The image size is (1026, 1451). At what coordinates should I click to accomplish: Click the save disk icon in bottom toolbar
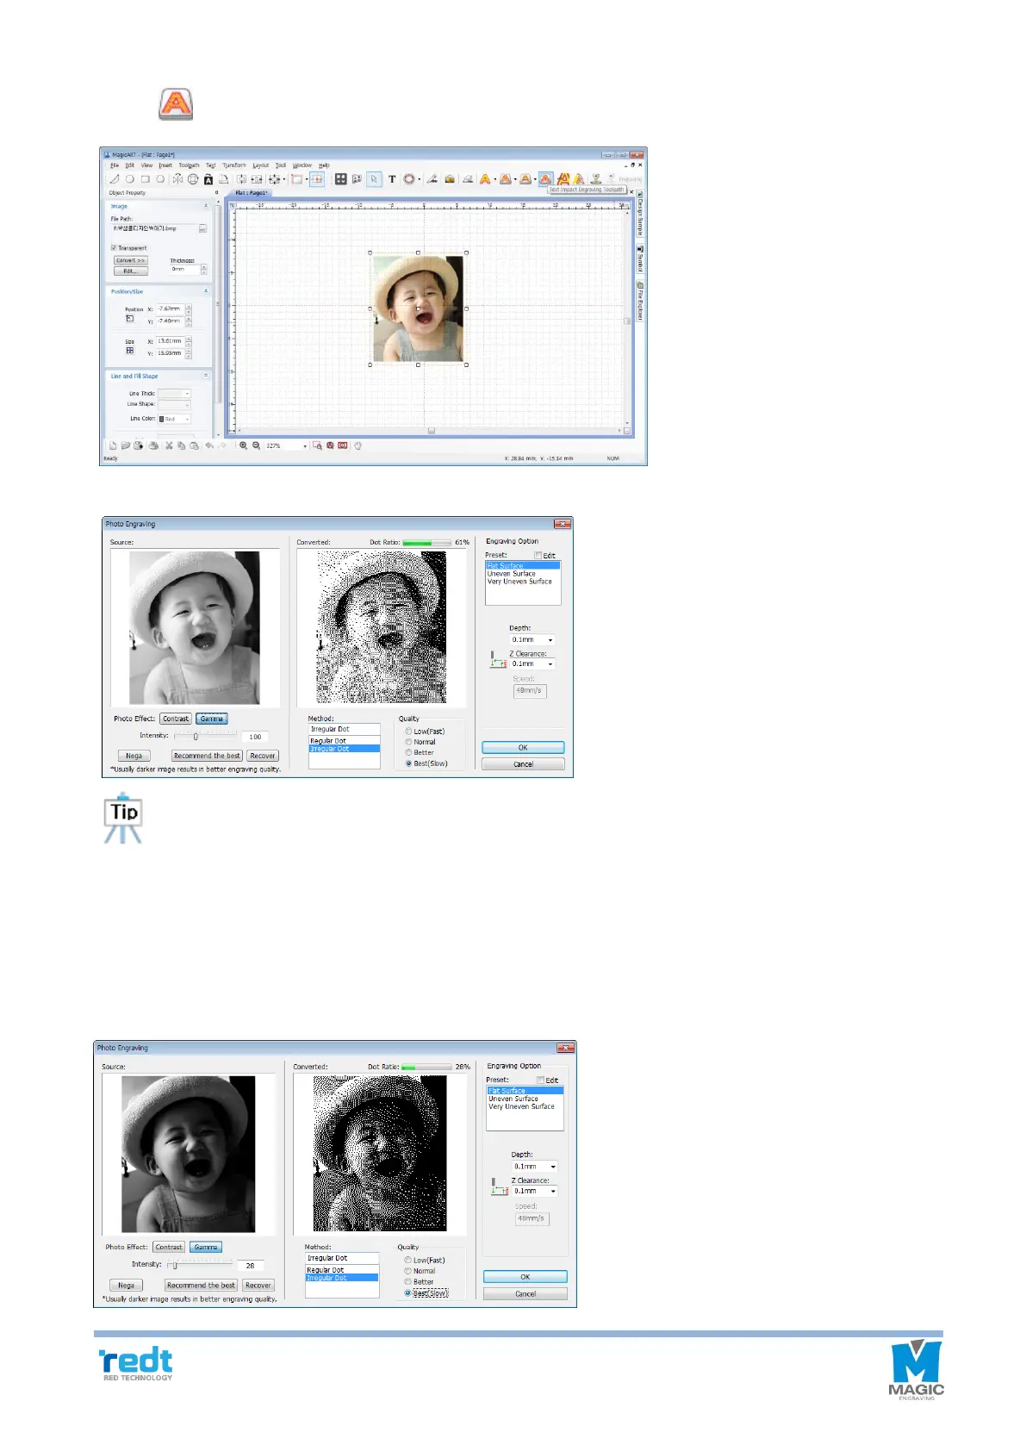click(138, 445)
